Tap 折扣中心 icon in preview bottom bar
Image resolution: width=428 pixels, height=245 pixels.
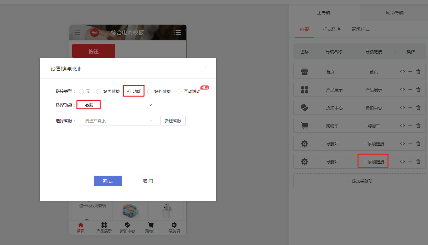click(x=127, y=225)
